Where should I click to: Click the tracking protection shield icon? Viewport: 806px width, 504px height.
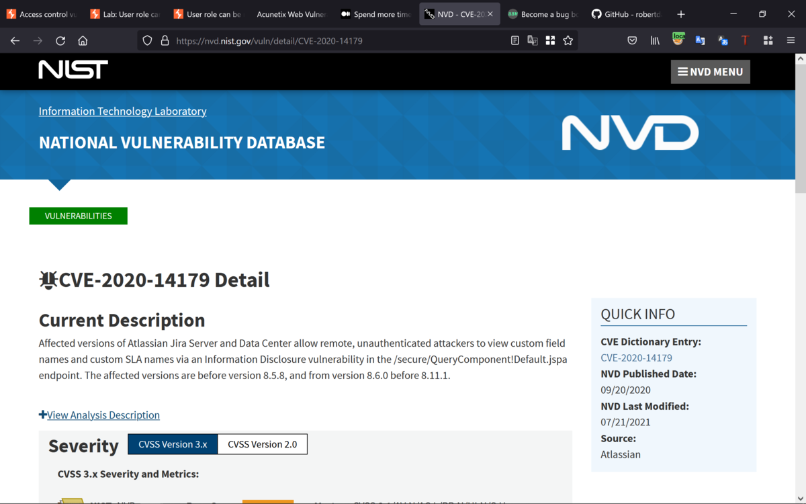click(x=148, y=41)
